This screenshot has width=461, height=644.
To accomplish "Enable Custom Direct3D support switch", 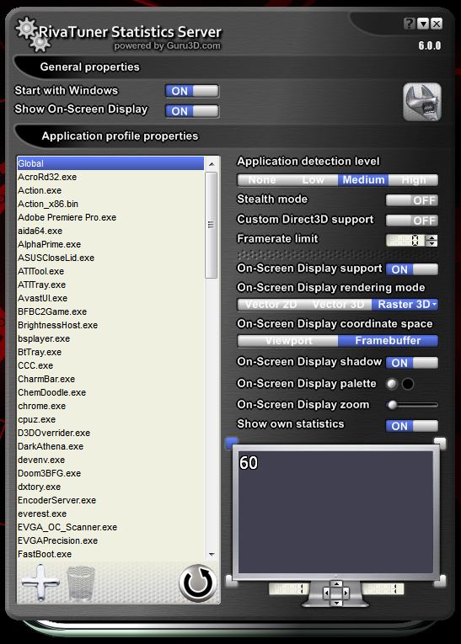I will (x=411, y=221).
